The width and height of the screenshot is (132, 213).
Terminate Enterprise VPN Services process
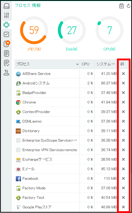coord(123,150)
